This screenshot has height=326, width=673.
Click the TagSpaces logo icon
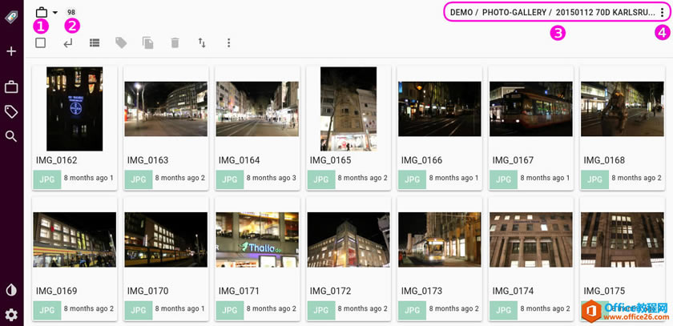pos(11,17)
